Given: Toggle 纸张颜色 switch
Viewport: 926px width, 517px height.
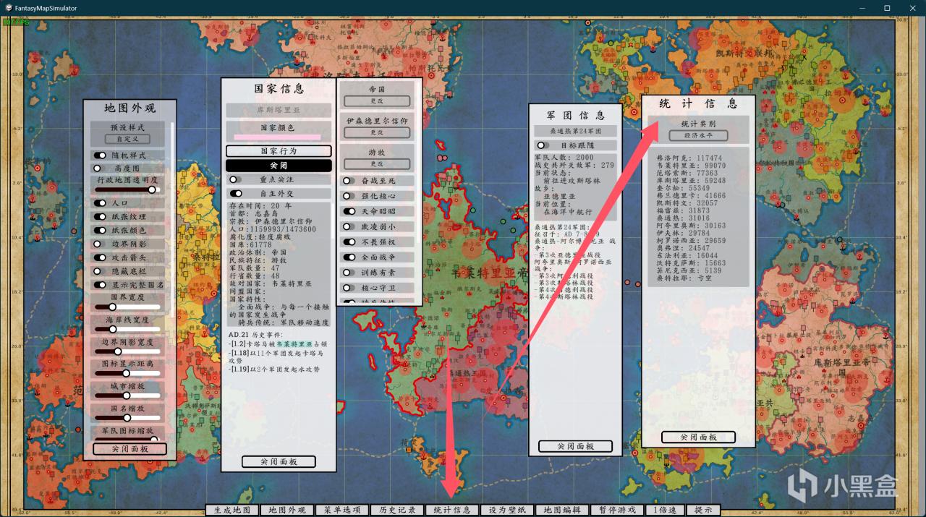Looking at the screenshot, I should 100,230.
